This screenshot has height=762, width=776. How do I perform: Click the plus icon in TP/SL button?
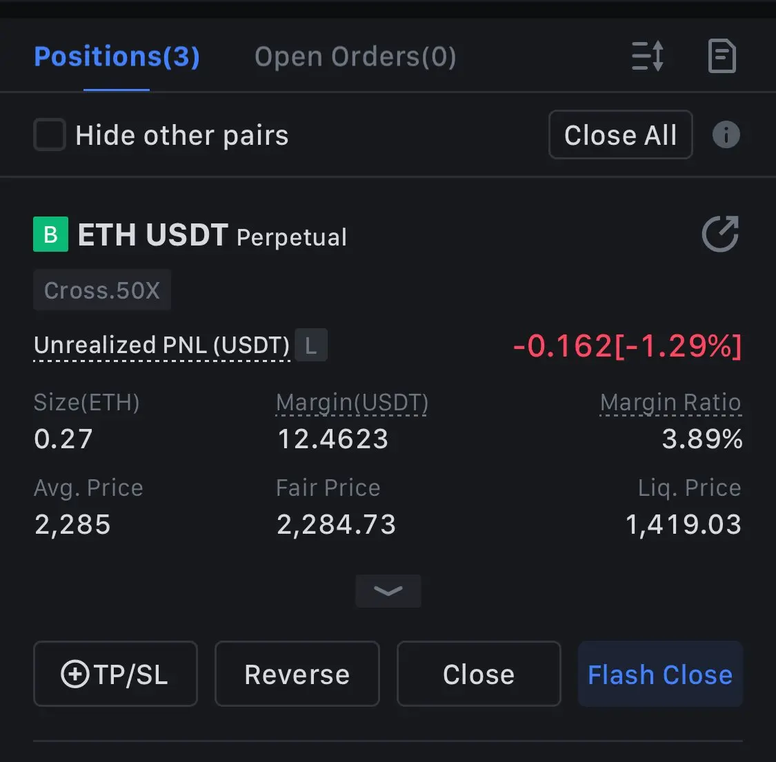[x=74, y=674]
